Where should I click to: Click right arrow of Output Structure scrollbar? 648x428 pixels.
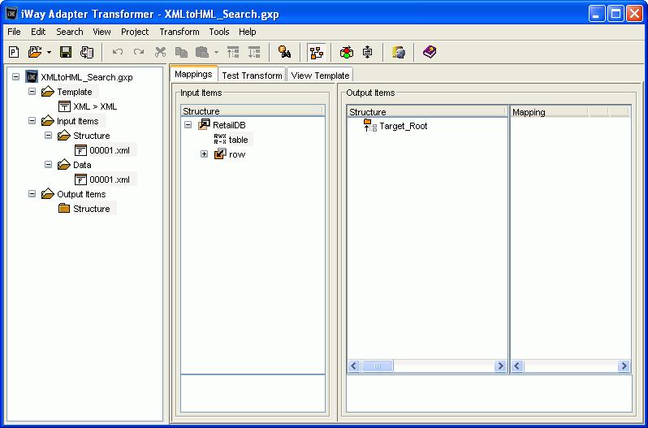click(x=501, y=366)
